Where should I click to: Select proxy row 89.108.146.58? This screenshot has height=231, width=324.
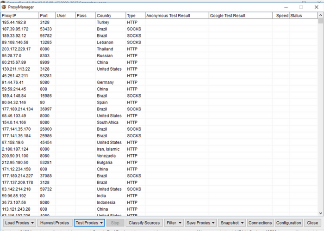coord(159,43)
